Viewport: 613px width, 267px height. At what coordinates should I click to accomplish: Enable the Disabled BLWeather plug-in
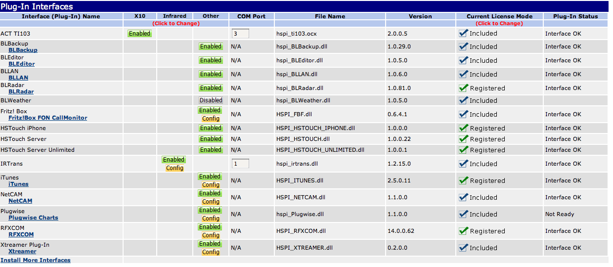(211, 100)
